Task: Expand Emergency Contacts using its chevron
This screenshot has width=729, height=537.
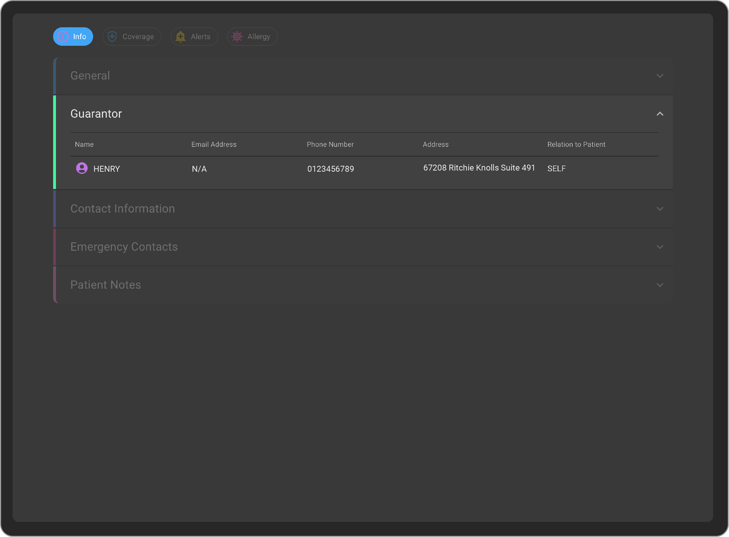Action: 660,247
